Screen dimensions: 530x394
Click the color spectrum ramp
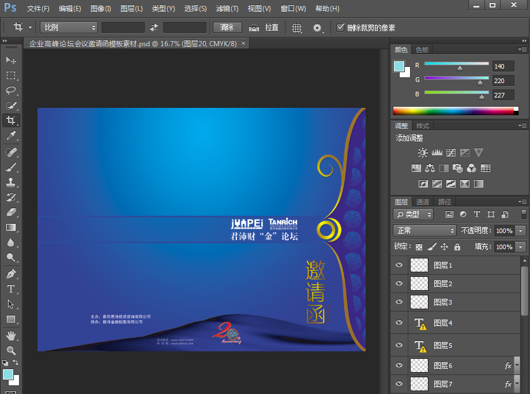455,111
